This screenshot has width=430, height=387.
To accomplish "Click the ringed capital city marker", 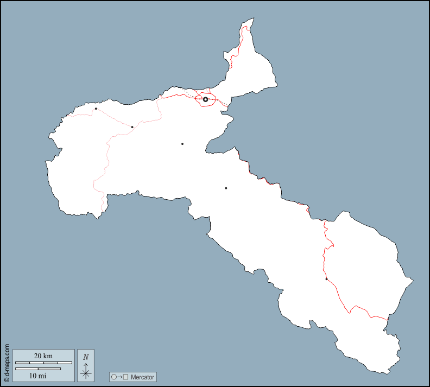I will 205,99.
